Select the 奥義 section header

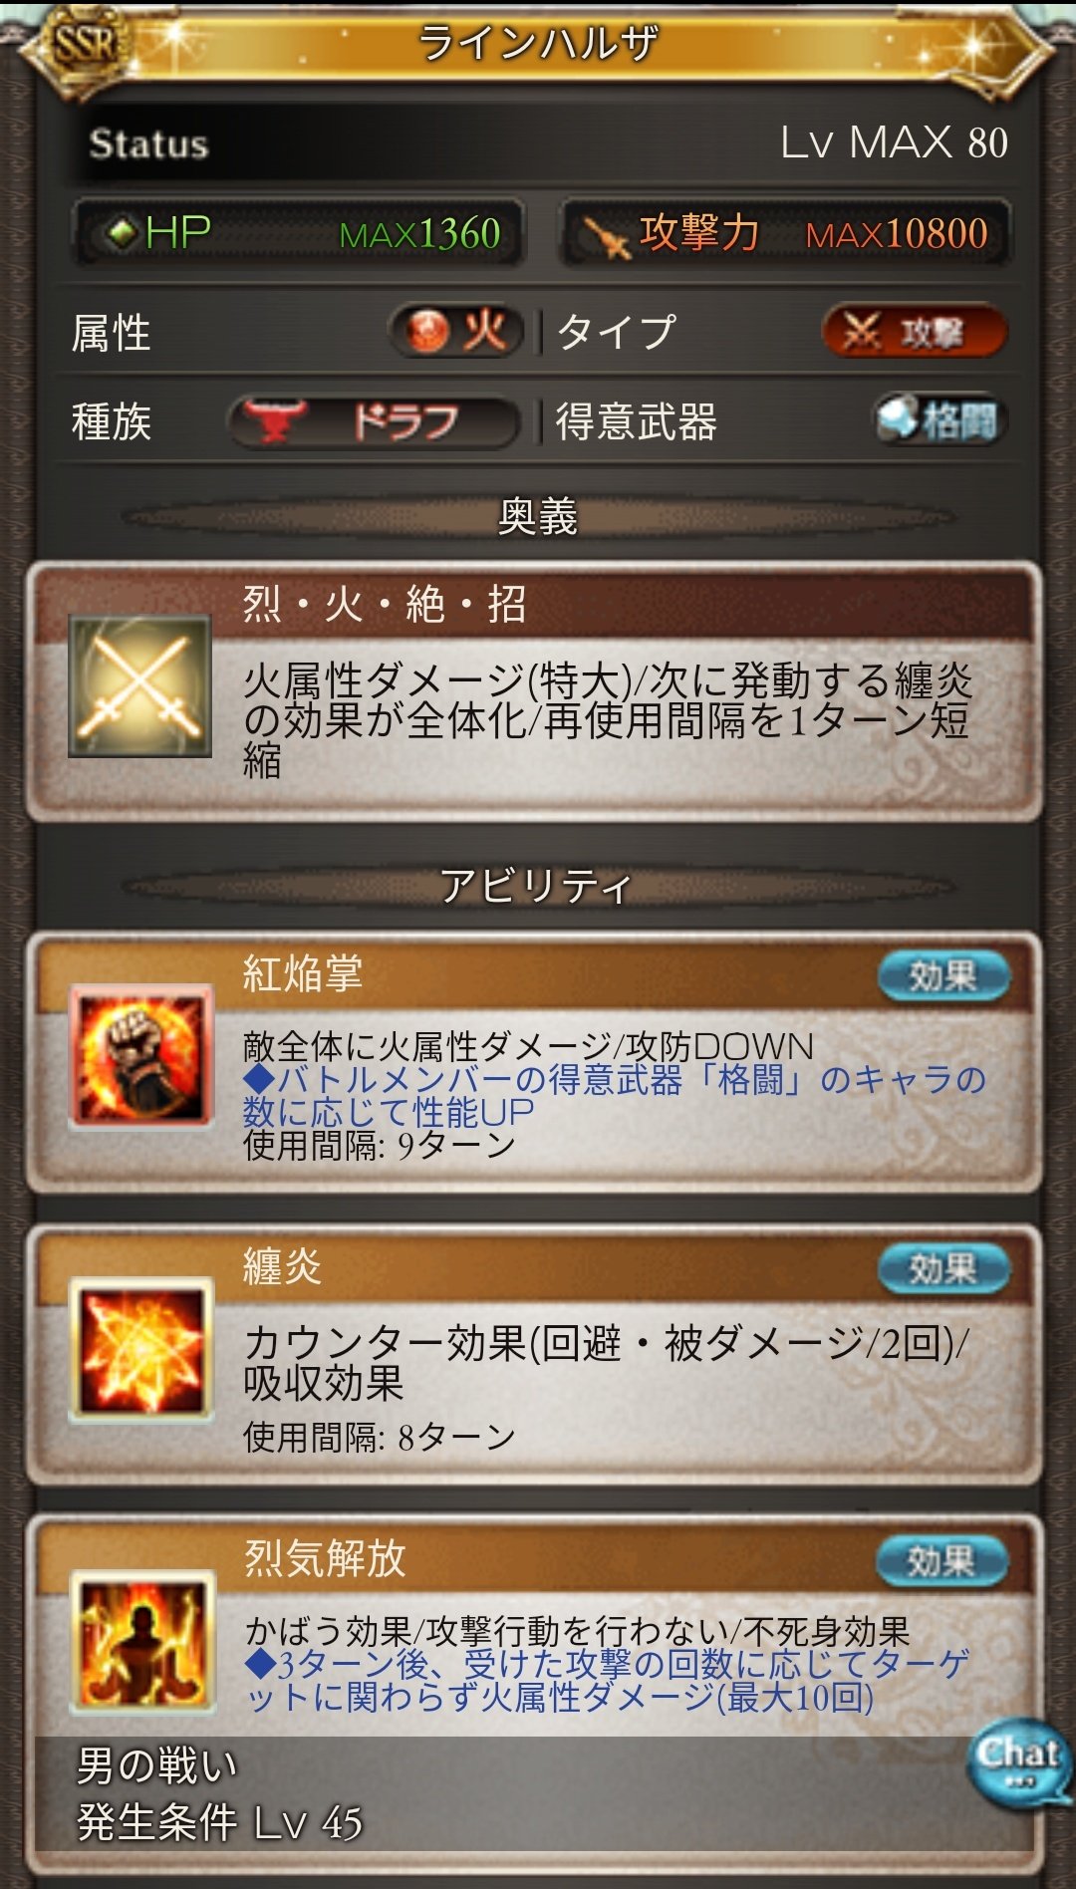538,516
